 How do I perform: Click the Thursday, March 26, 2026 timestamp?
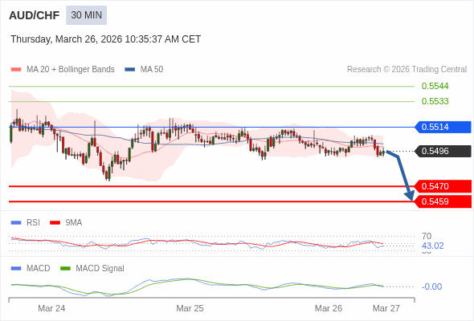click(105, 39)
